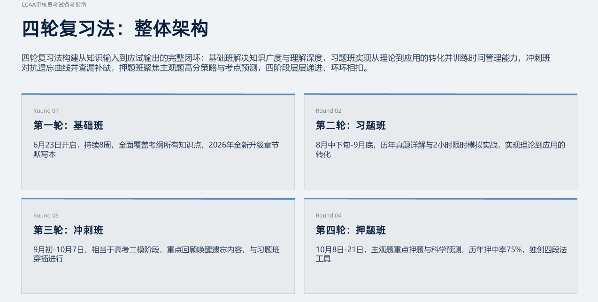Click the description starting 10月8日-21日
The height and width of the screenshot is (302, 598).
[x=441, y=254]
